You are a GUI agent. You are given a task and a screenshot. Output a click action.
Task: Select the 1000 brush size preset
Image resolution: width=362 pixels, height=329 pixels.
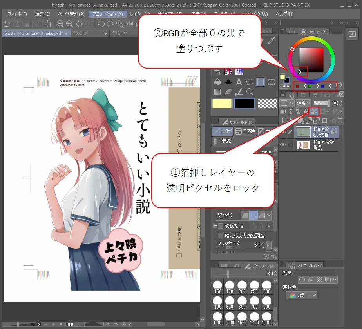[218, 318]
